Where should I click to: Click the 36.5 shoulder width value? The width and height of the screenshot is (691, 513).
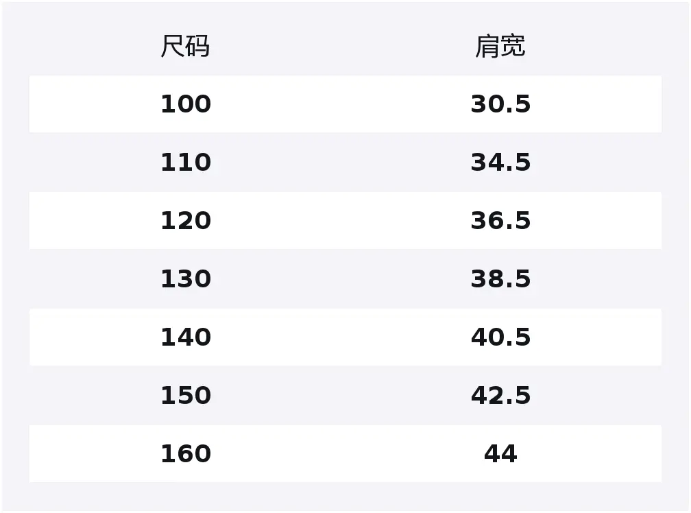pyautogui.click(x=500, y=221)
